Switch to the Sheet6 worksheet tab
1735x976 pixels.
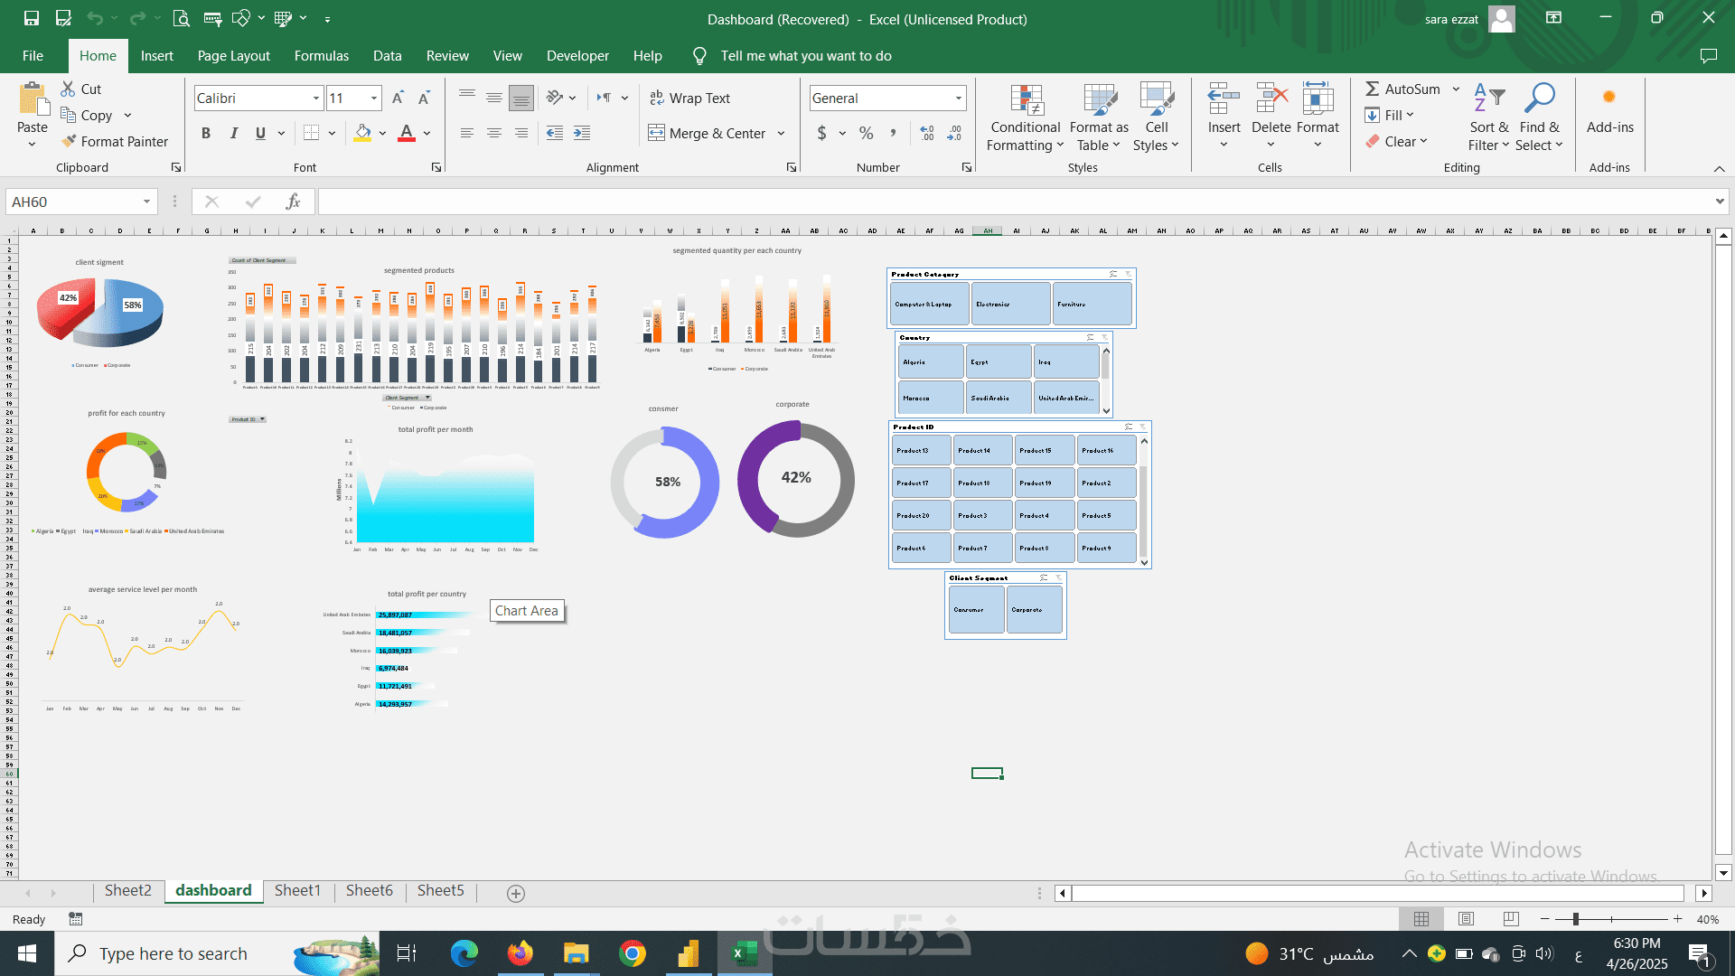[369, 891]
